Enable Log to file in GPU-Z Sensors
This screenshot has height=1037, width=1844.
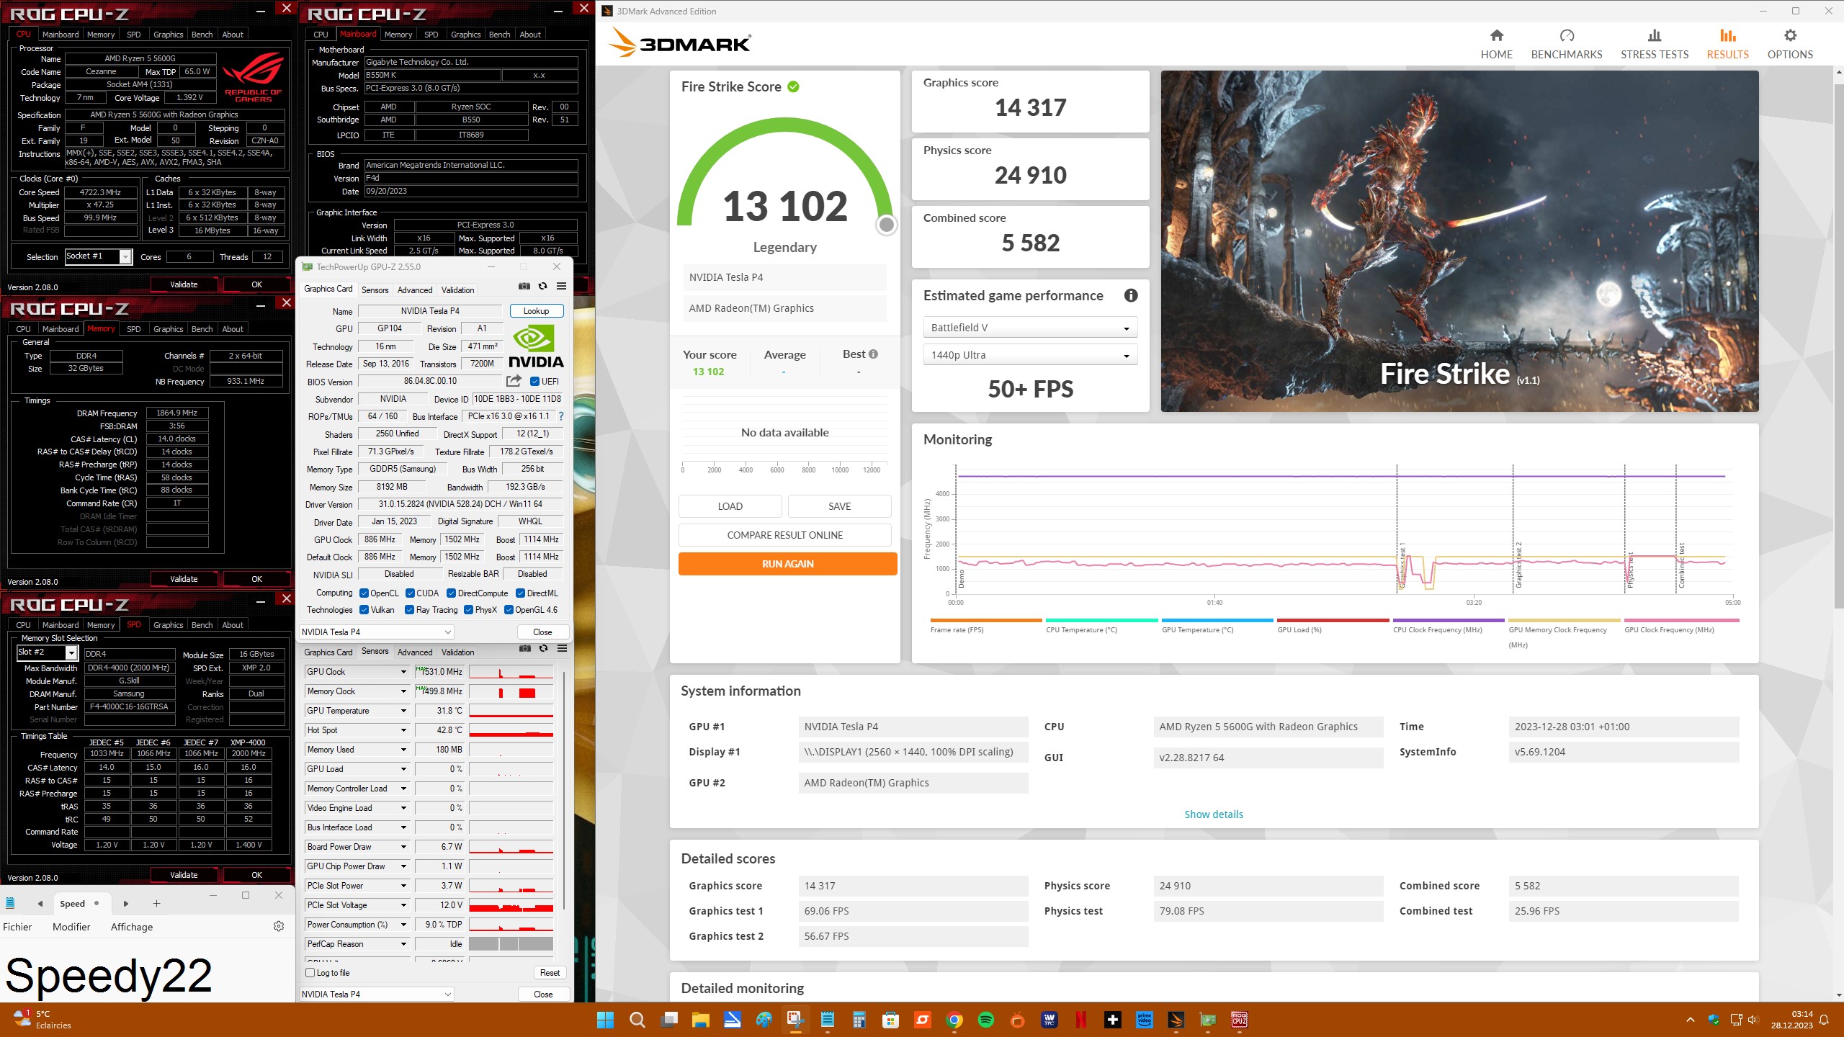310,973
